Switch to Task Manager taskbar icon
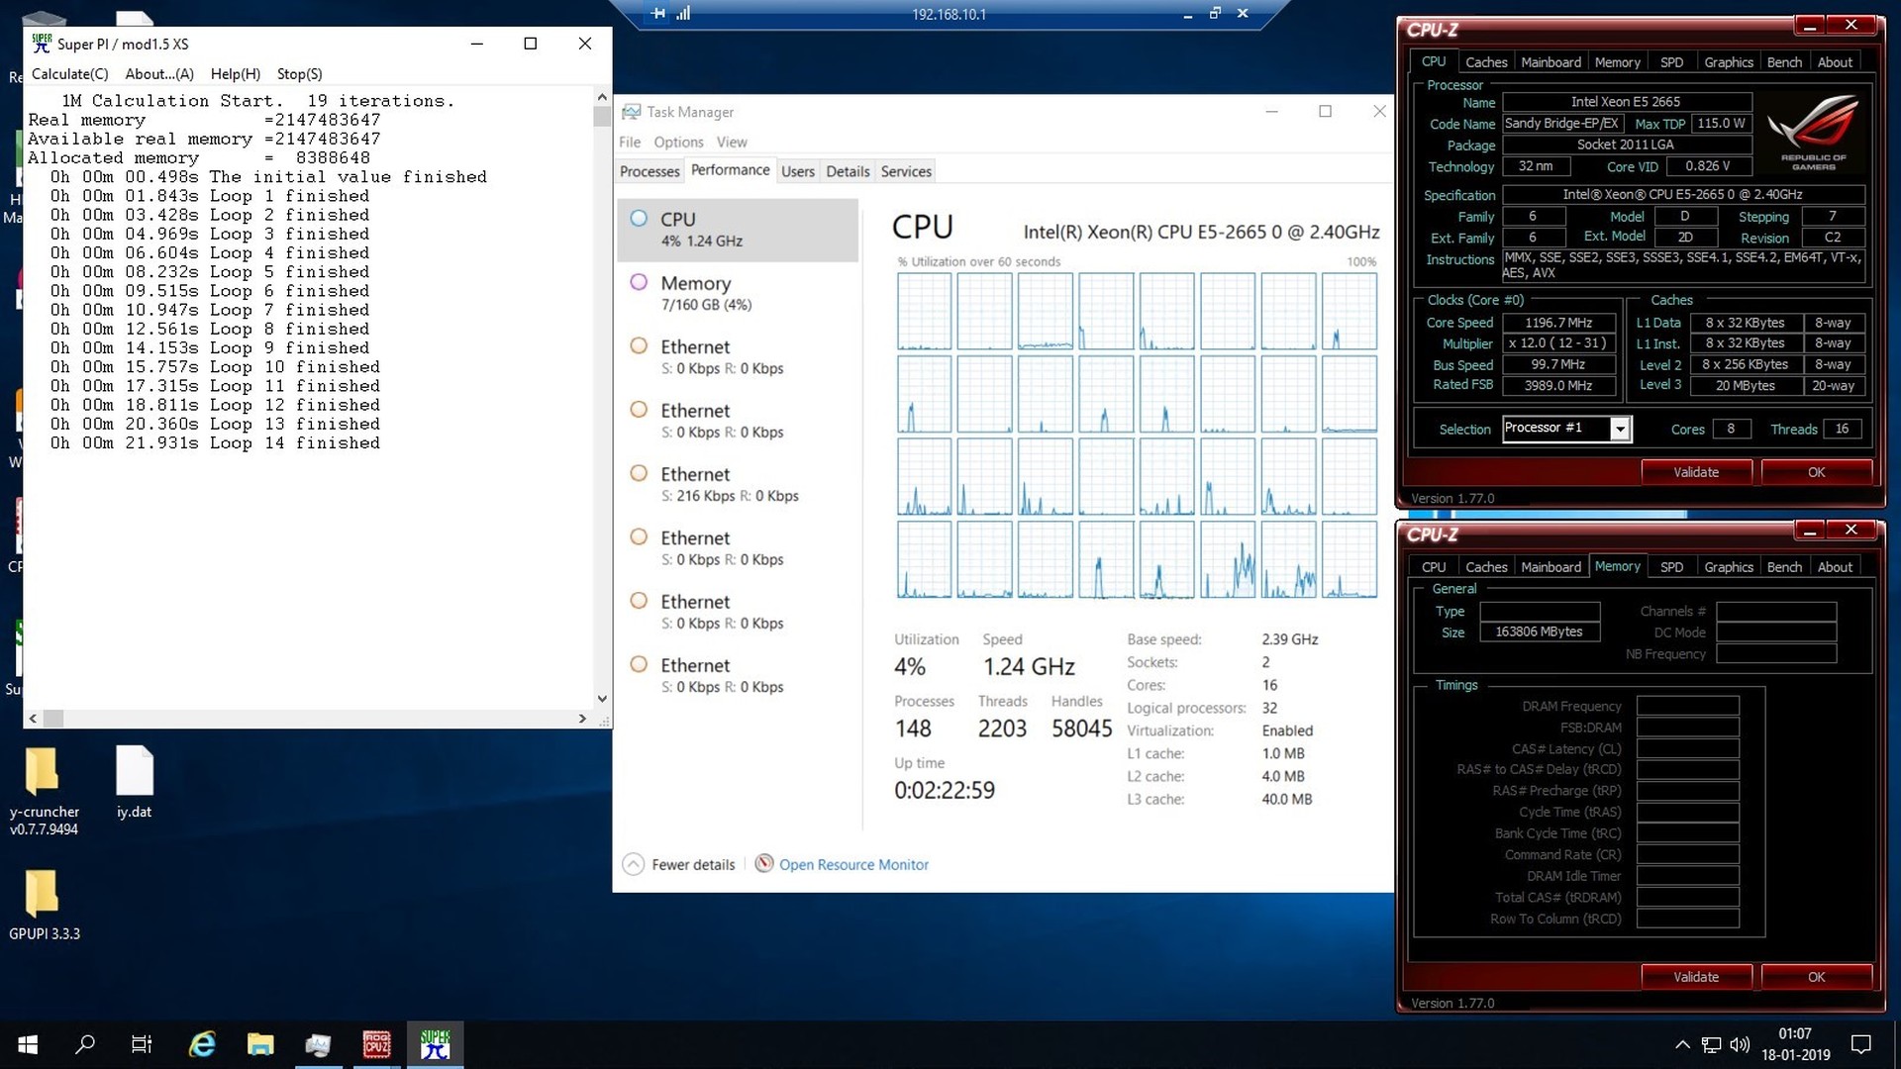Viewport: 1901px width, 1069px height. click(x=318, y=1044)
